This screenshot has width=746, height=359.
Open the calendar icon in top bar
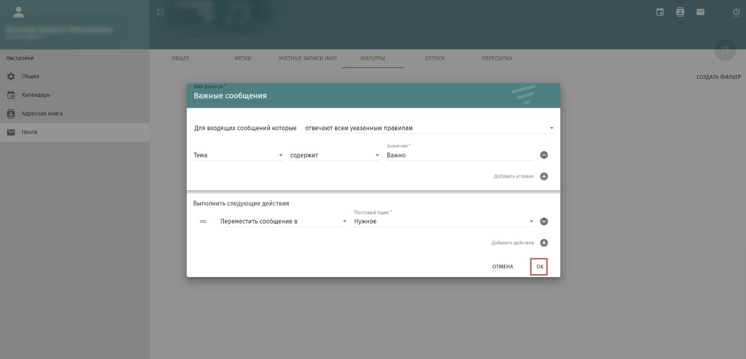660,11
